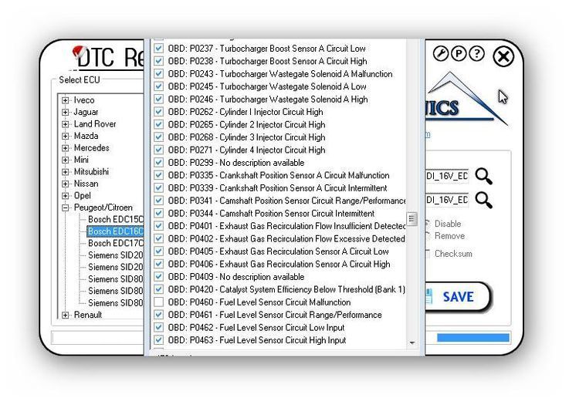Click the SAVE button
Viewport: 569px width, 415px height.
click(458, 297)
